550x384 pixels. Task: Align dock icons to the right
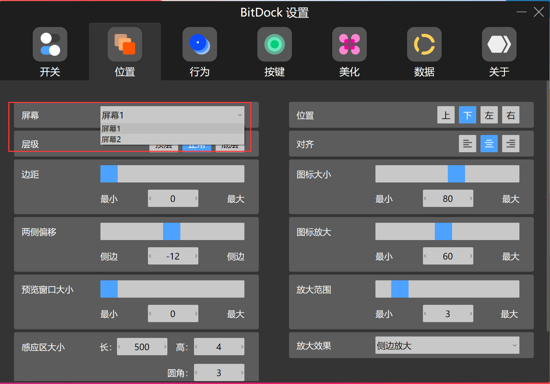coord(511,144)
